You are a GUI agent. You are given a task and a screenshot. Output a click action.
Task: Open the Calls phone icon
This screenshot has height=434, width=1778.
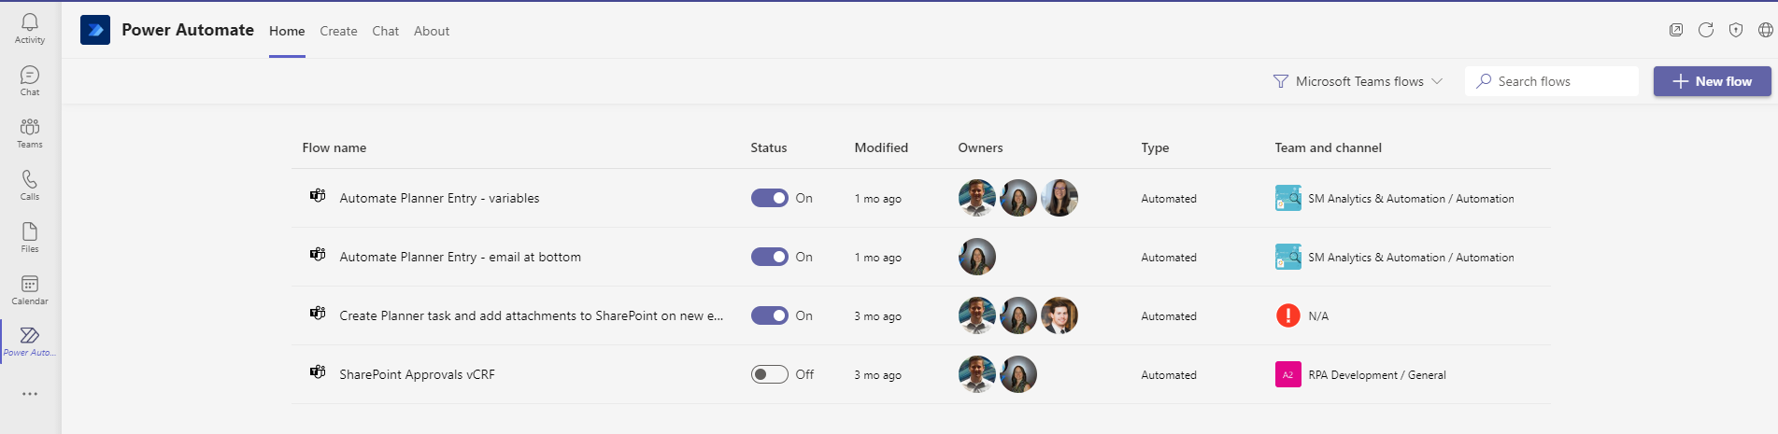click(30, 185)
